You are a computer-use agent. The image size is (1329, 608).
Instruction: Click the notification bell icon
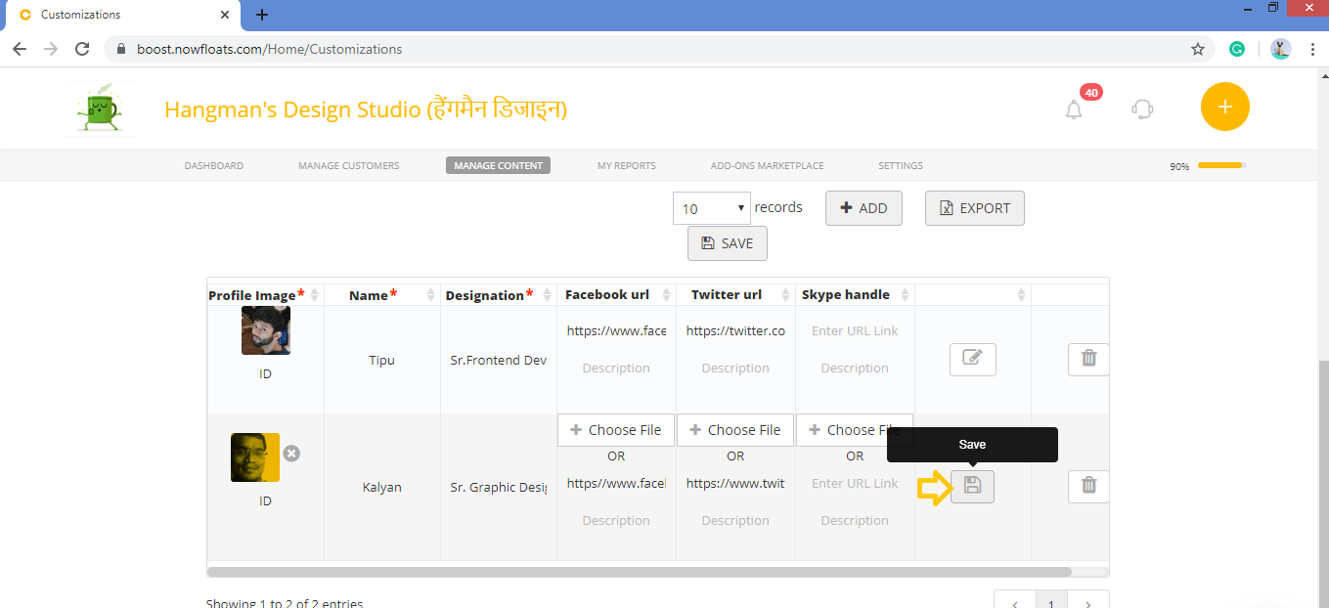[x=1074, y=109]
